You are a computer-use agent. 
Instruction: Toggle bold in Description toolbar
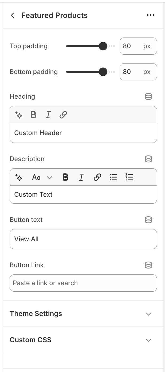65,177
